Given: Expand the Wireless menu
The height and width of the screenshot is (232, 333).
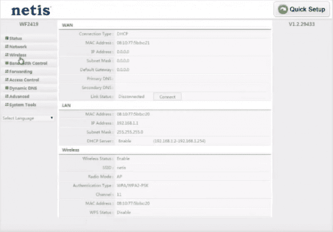Looking at the screenshot, I should 18,55.
